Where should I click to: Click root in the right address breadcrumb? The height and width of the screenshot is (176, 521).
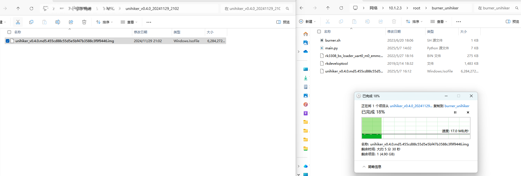click(417, 8)
